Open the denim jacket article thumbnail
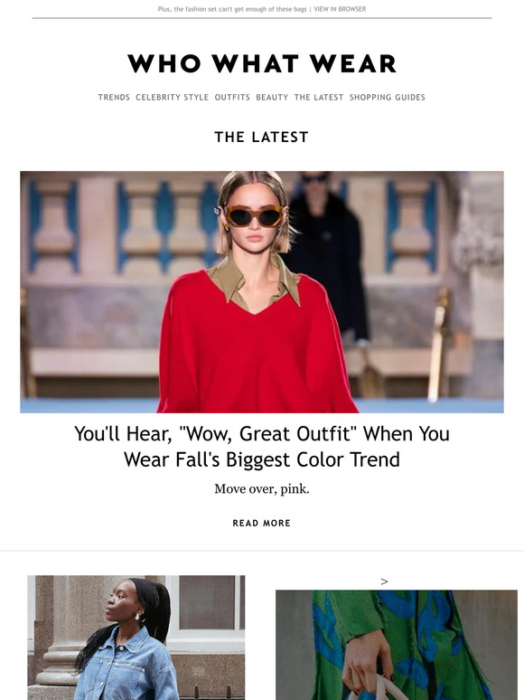Image resolution: width=524 pixels, height=700 pixels. (x=136, y=638)
